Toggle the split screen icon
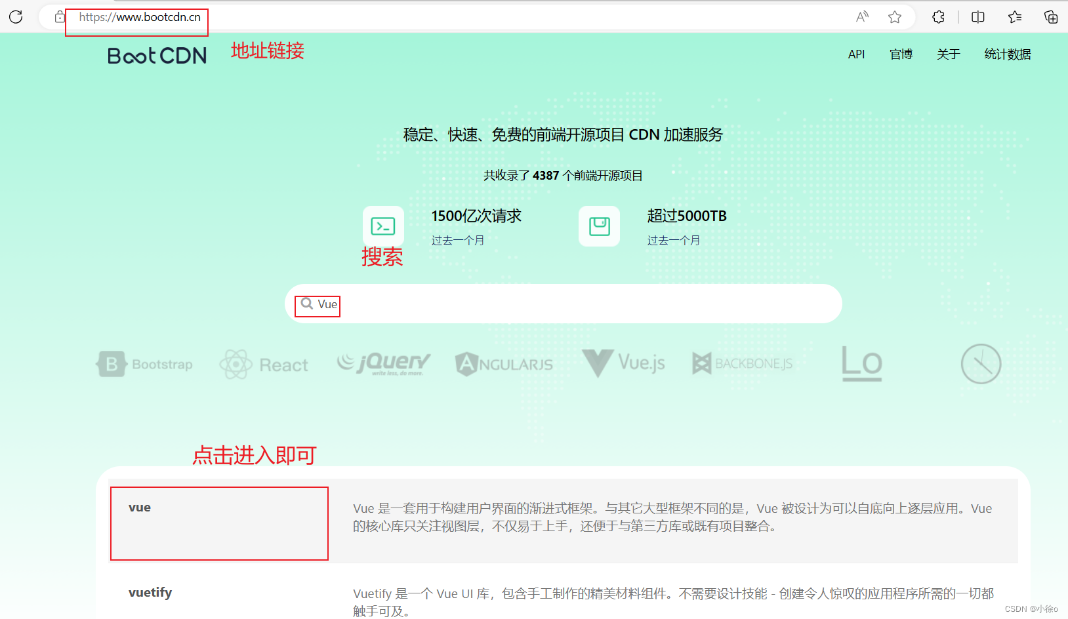The width and height of the screenshot is (1068, 619). click(978, 17)
